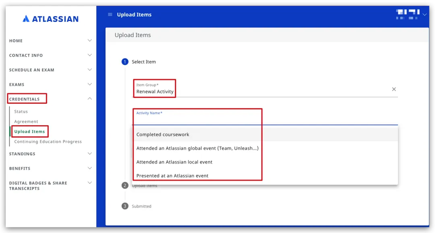The height and width of the screenshot is (233, 435).
Task: Open the user profile avatar menu
Action: (408, 14)
